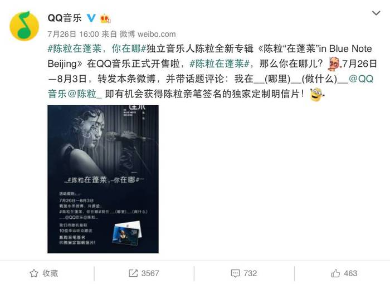
Task: Click the crown membership badge icon
Action: 105,18
